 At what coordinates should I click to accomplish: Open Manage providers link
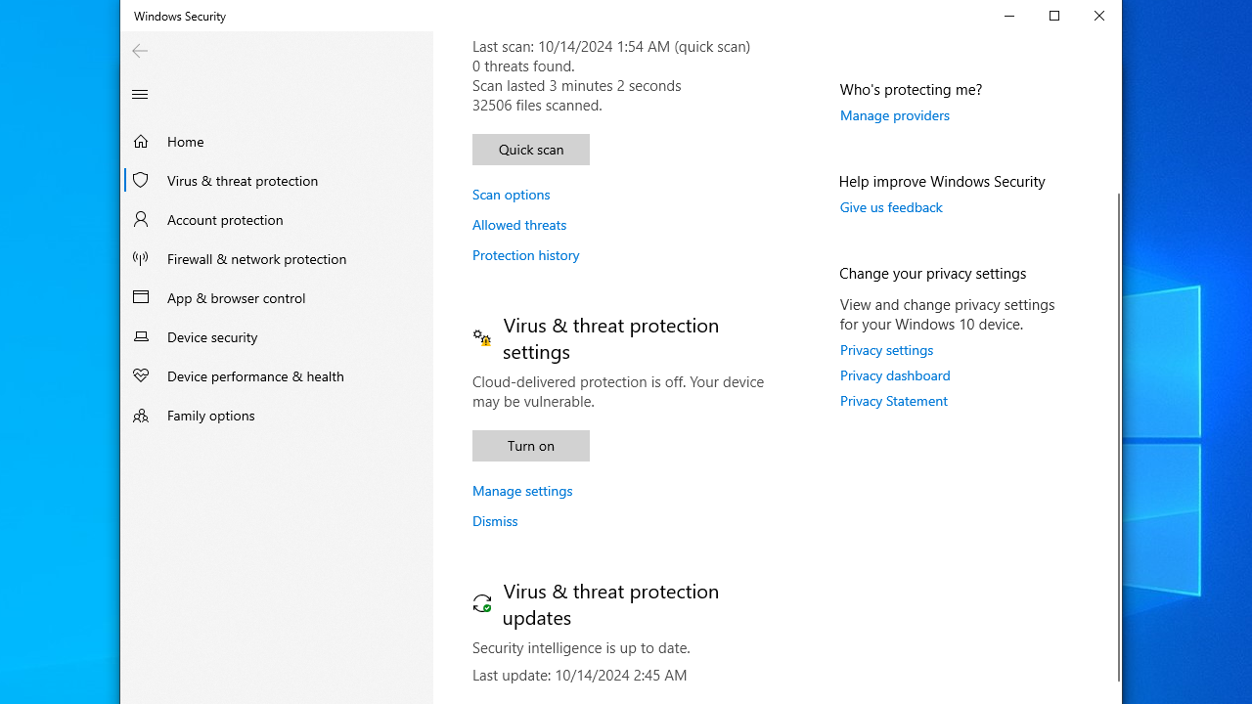894,115
